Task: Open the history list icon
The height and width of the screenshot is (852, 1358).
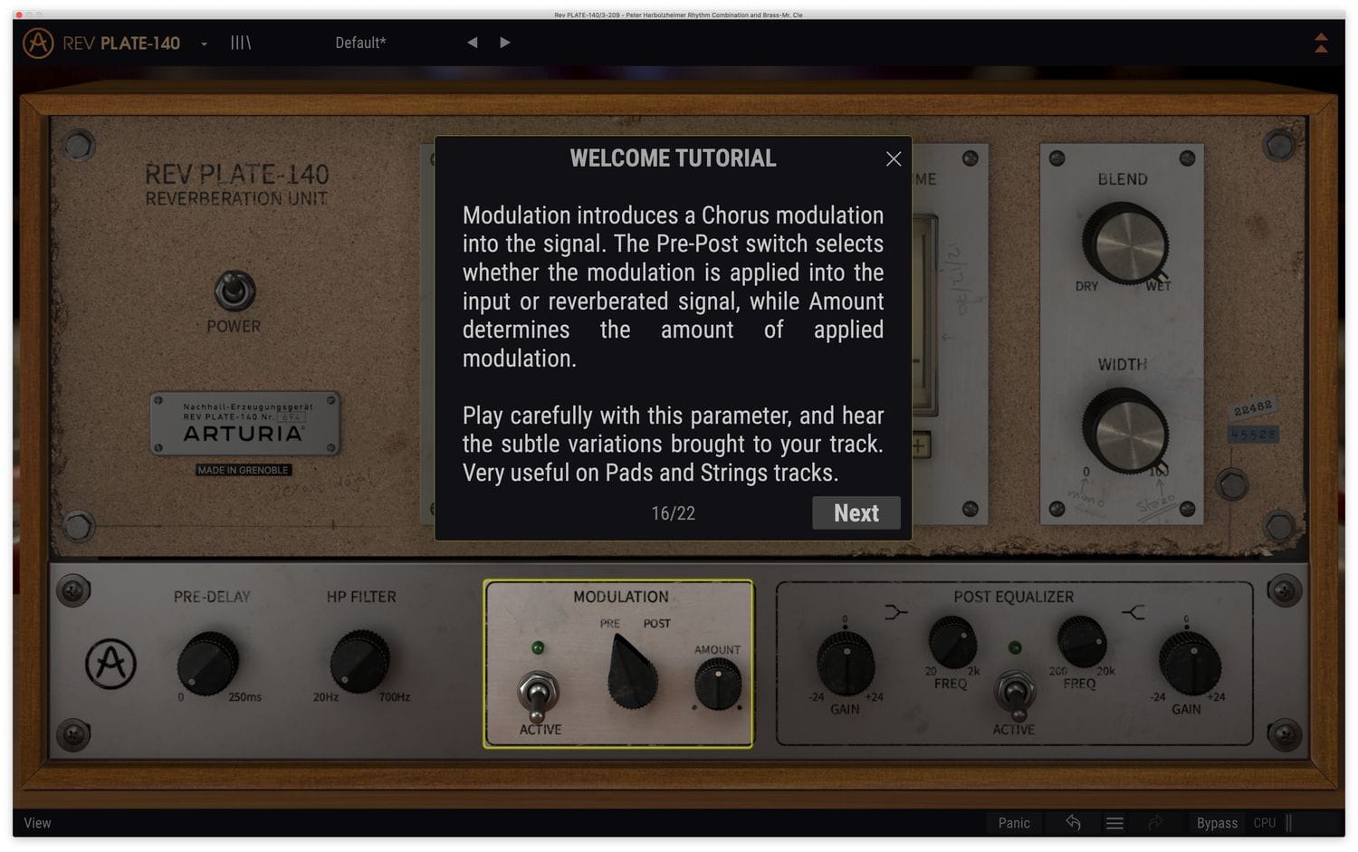Action: [1114, 823]
